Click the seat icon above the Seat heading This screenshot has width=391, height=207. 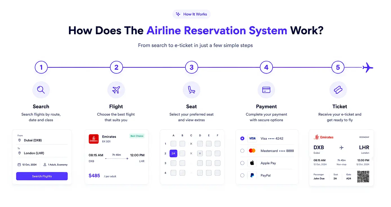tap(191, 90)
